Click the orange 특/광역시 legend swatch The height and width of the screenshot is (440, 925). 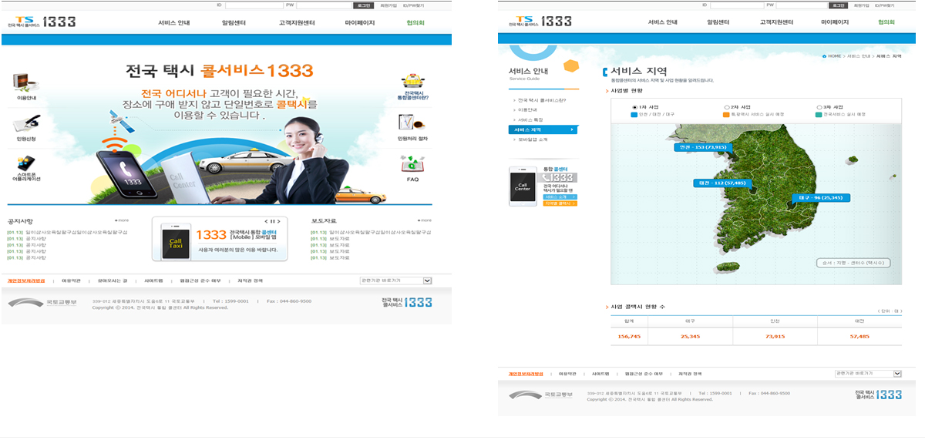726,115
